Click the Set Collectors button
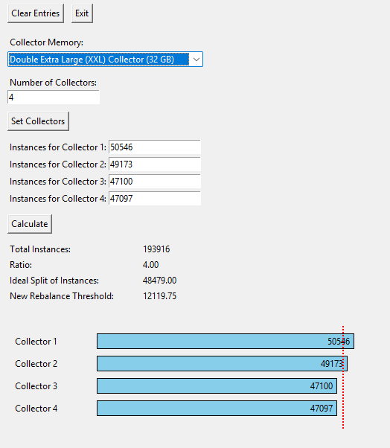Viewport: 390px width, 448px height. click(x=38, y=121)
